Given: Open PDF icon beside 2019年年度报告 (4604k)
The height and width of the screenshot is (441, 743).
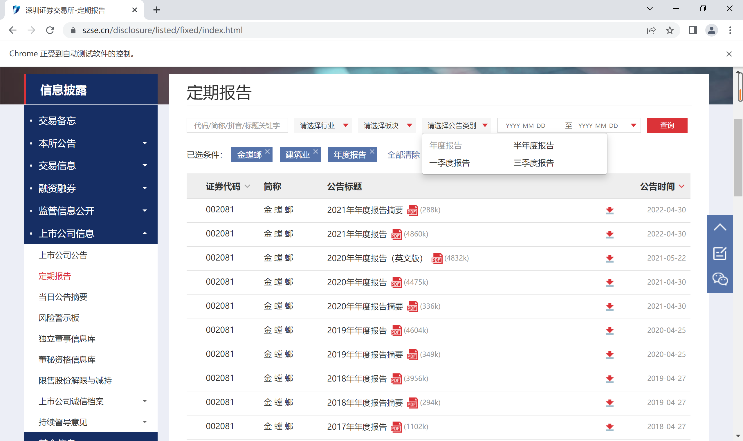Looking at the screenshot, I should click(x=396, y=331).
